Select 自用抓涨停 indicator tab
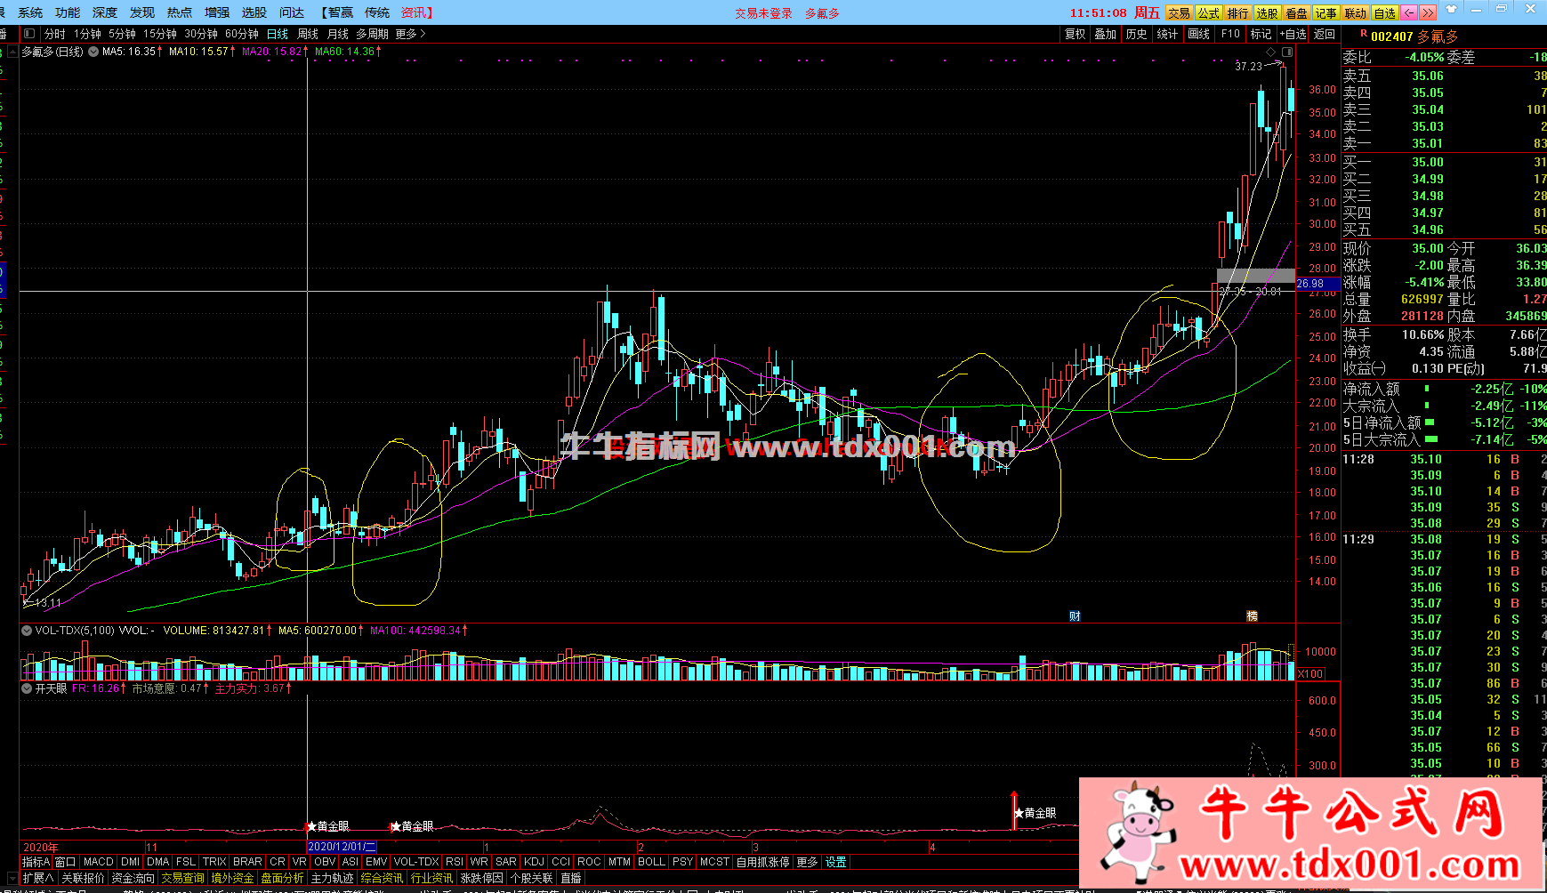Image resolution: width=1547 pixels, height=893 pixels. [762, 862]
